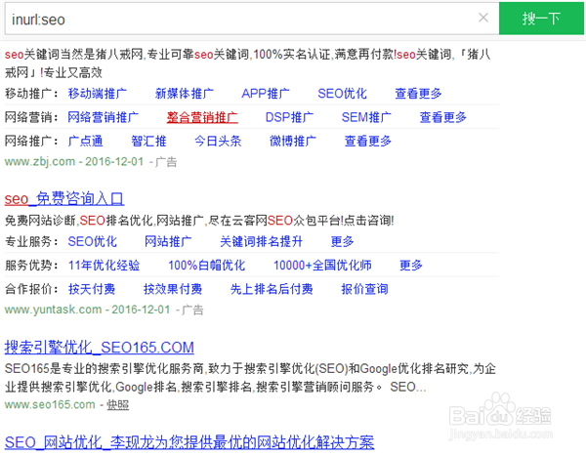
Task: Select the 服务优势: row label
Action: pyautogui.click(x=32, y=266)
